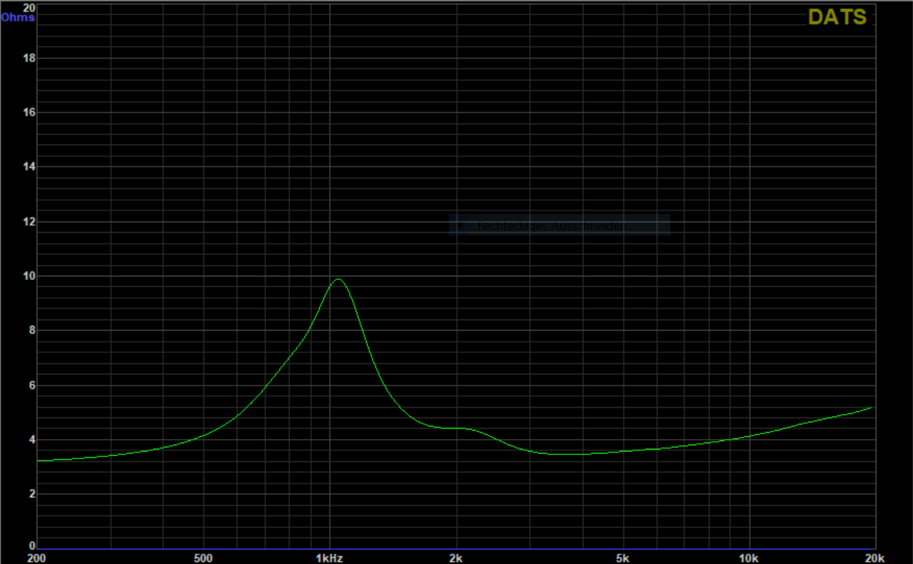Click the 10 ohm value on vertical axis

point(29,276)
